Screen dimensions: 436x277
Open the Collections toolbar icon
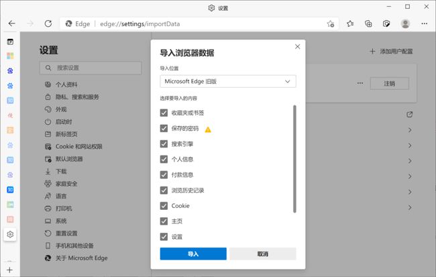pyautogui.click(x=368, y=24)
